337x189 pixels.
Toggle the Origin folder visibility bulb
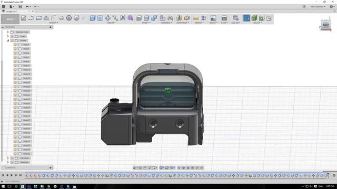[x=12, y=36]
